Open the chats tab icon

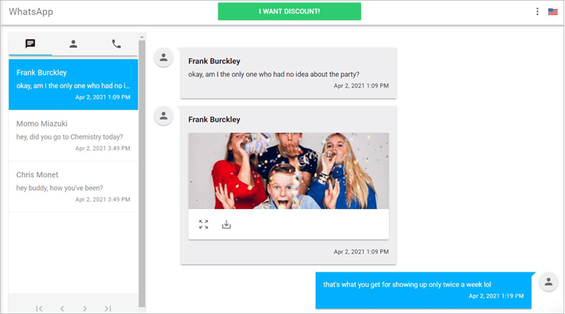pos(30,44)
